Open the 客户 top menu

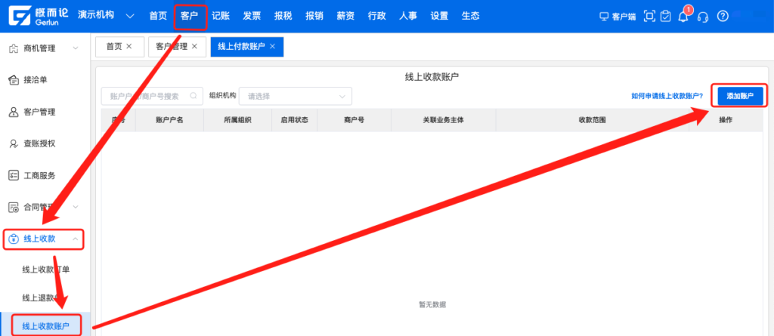coord(190,16)
